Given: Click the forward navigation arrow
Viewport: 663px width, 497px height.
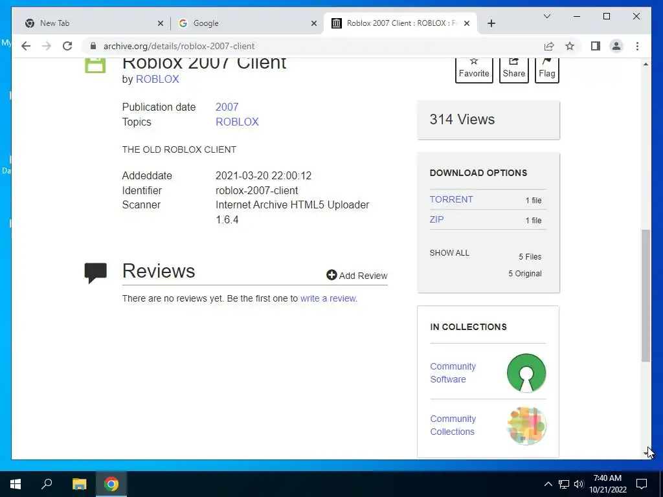Looking at the screenshot, I should click(x=47, y=46).
